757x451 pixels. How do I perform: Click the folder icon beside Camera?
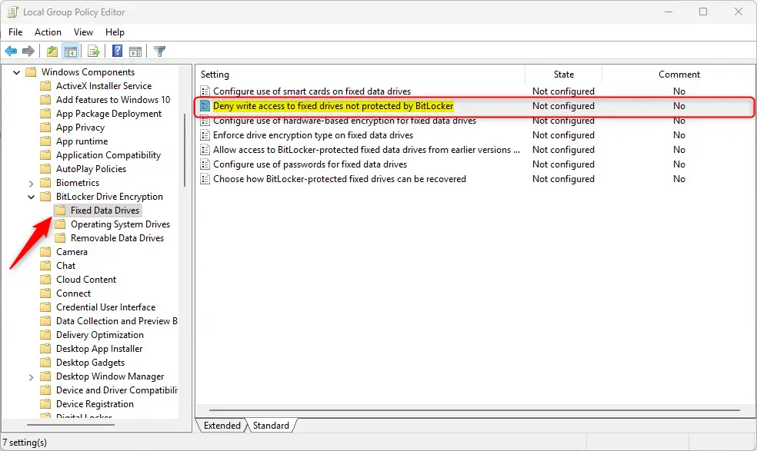point(45,252)
